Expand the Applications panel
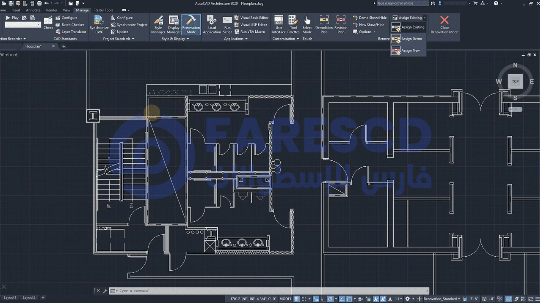The width and height of the screenshot is (540, 303). tap(236, 39)
